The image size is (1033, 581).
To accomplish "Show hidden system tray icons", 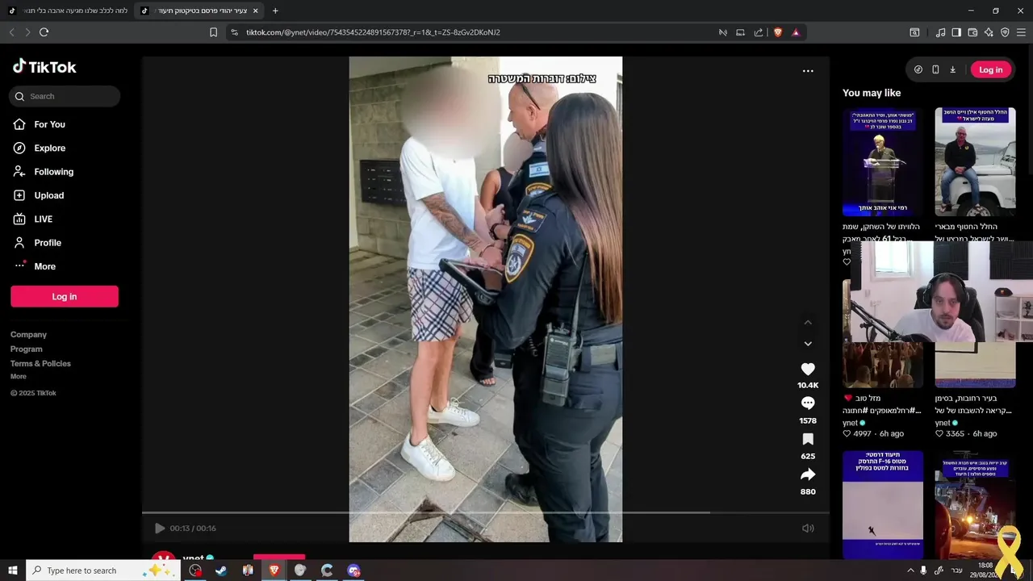I will [x=910, y=571].
